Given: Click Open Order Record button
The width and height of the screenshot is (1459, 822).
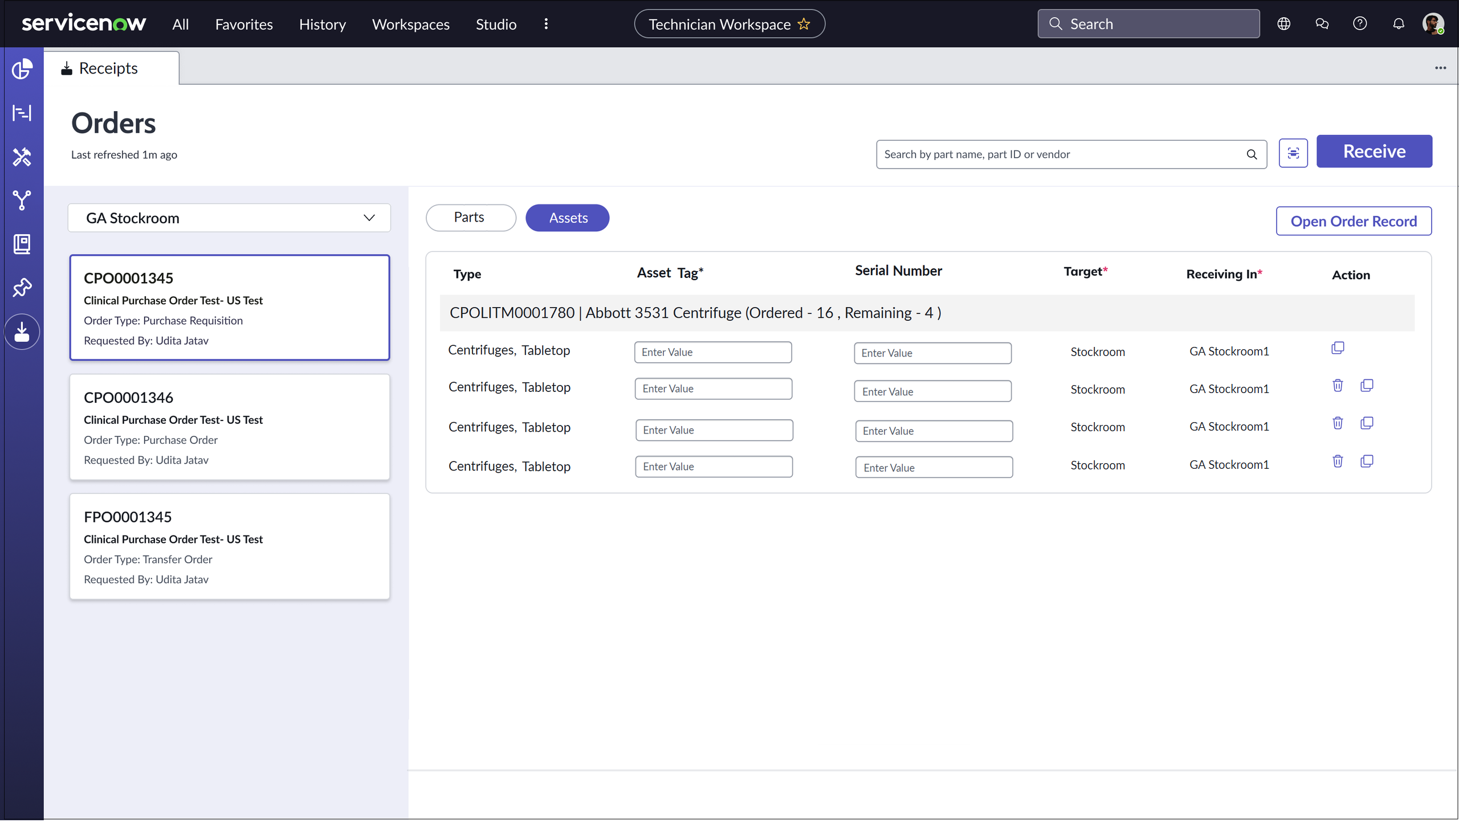Looking at the screenshot, I should pos(1353,221).
